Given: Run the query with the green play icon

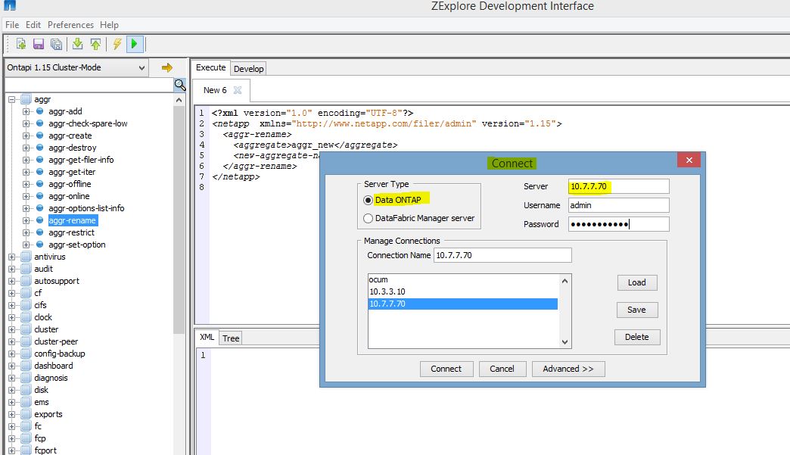Looking at the screenshot, I should (135, 44).
